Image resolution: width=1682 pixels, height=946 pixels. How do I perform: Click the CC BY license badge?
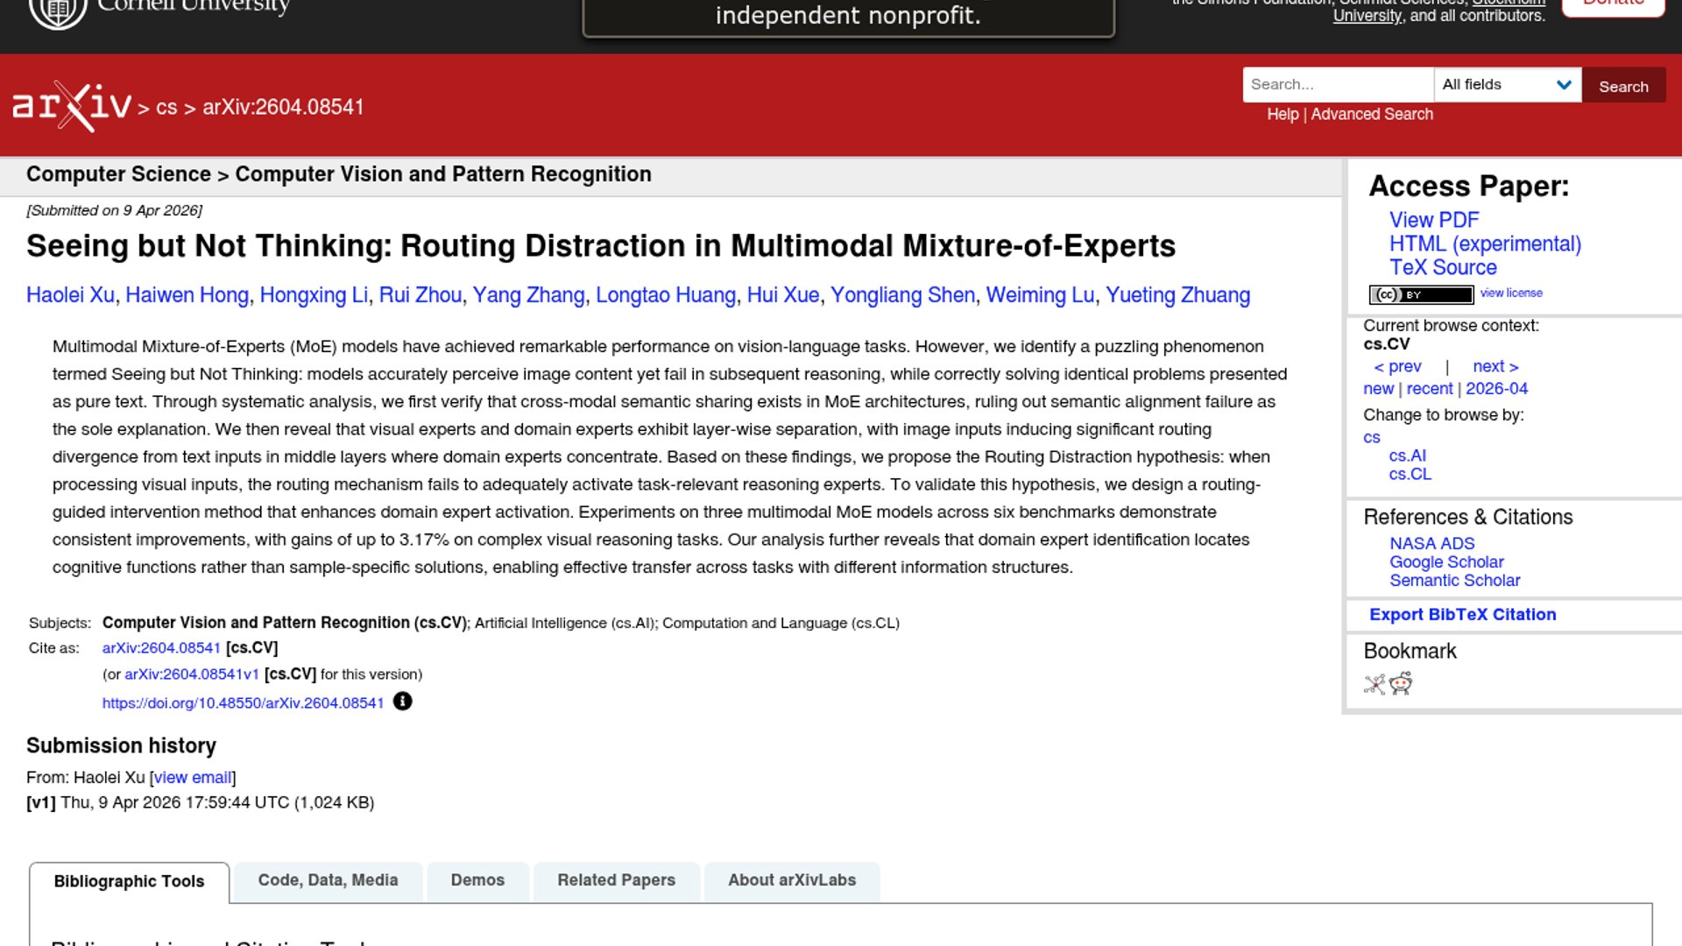click(x=1421, y=295)
